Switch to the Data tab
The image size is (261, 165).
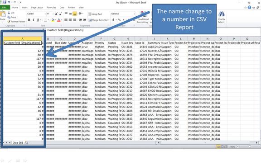[x=62, y=8]
